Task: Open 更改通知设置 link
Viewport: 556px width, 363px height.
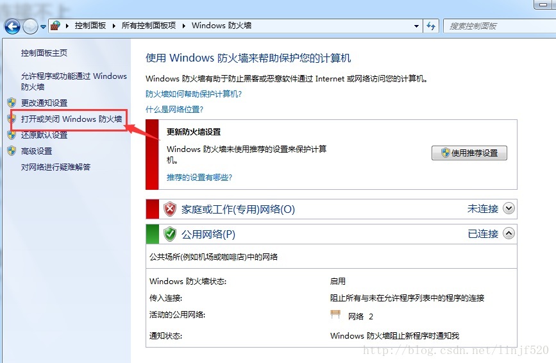Action: click(44, 103)
